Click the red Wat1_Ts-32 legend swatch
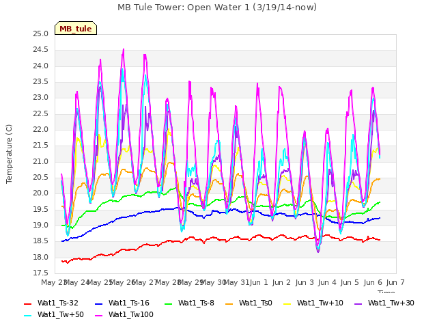 [28, 303]
